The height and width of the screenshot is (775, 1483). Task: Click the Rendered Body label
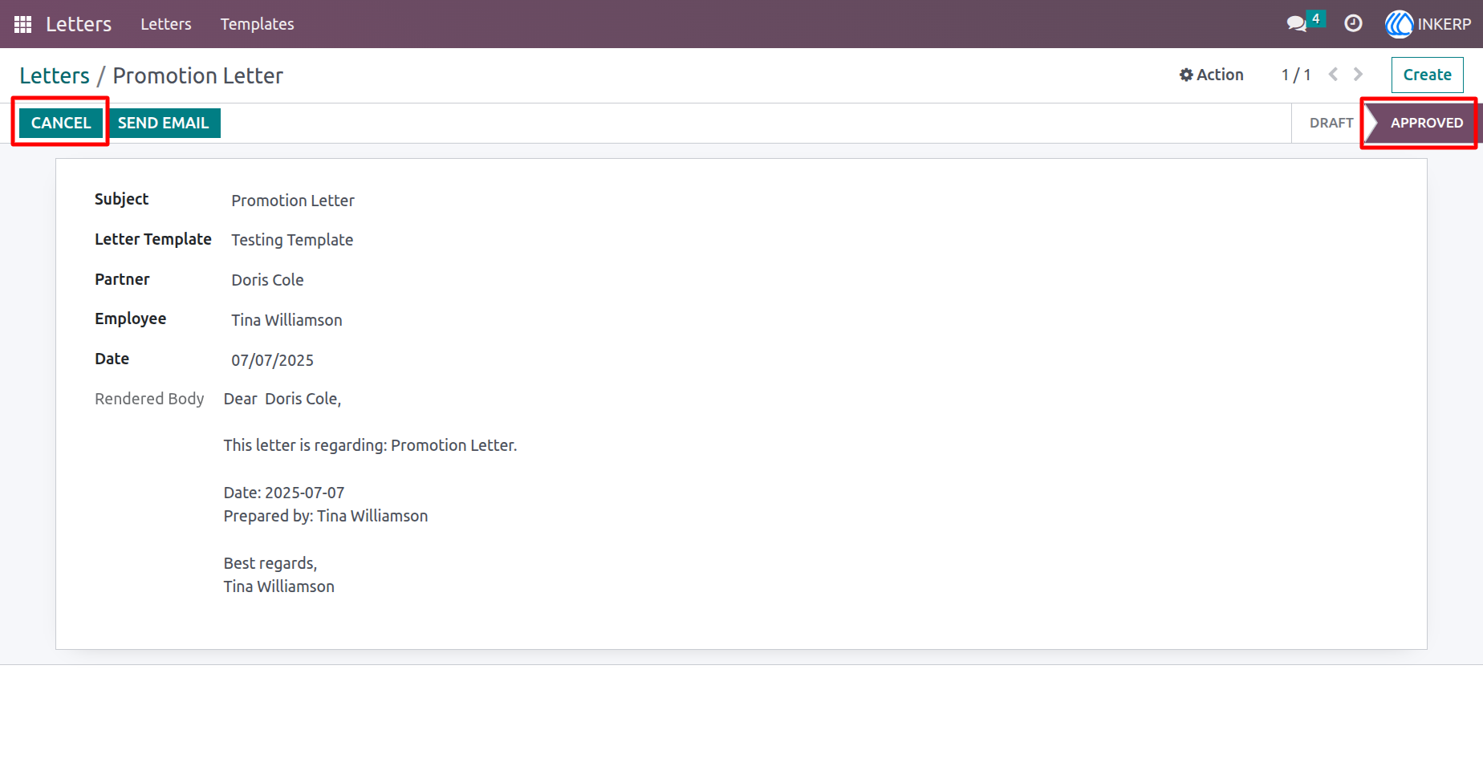point(149,399)
